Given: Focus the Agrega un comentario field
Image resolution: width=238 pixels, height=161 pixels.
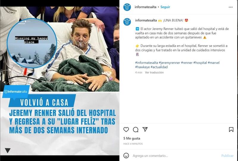Looking at the screenshot, I should pyautogui.click(x=175, y=156).
